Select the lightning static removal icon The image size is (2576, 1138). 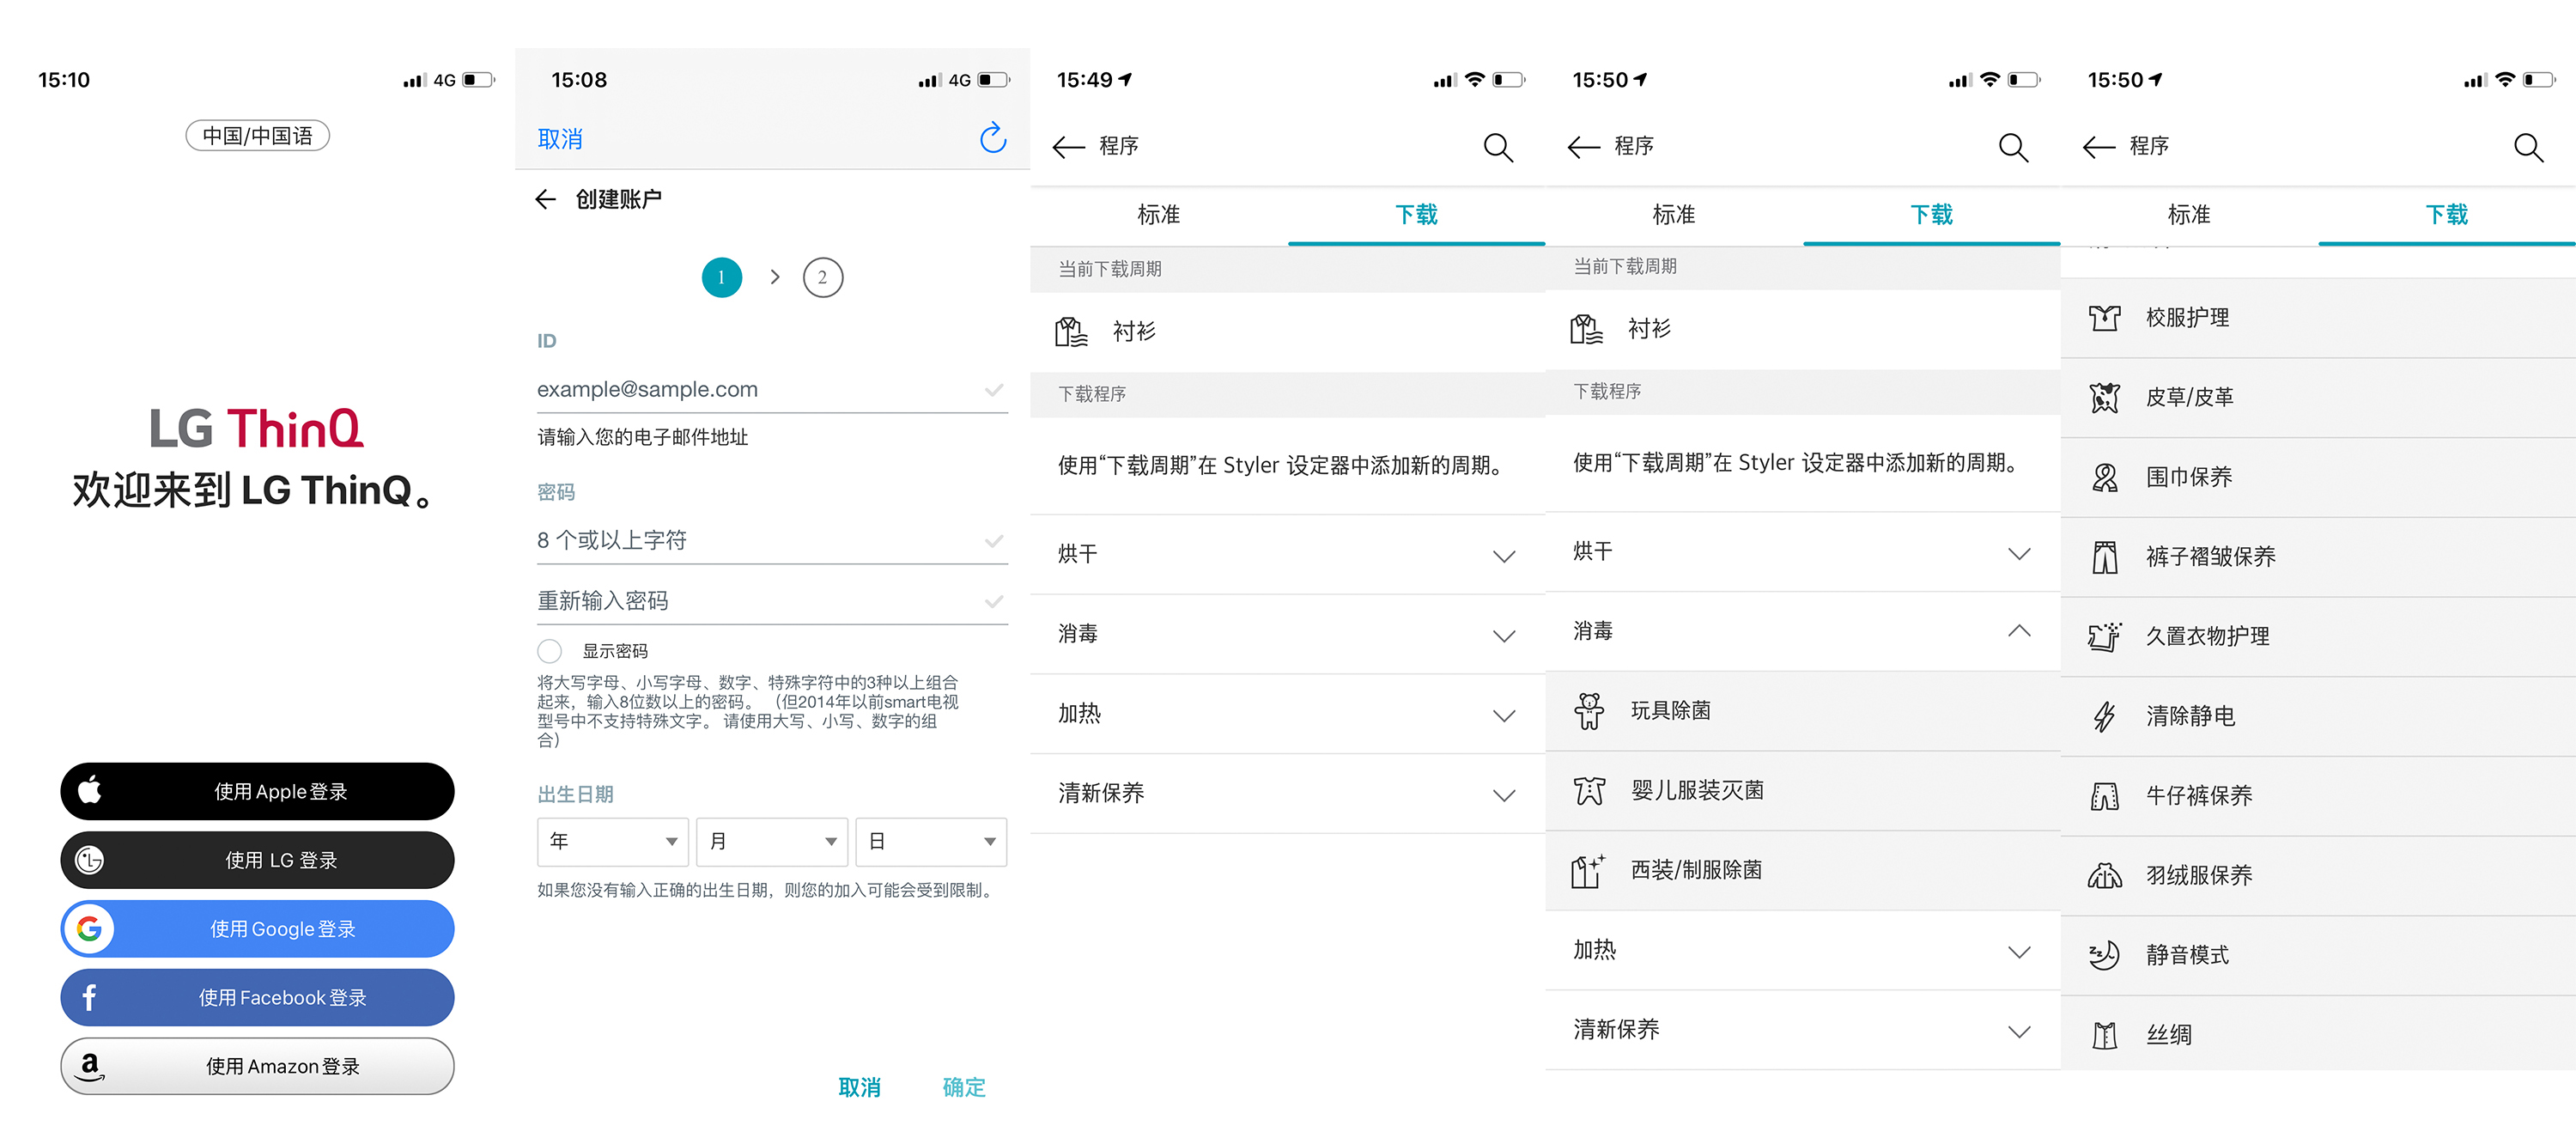tap(2104, 716)
